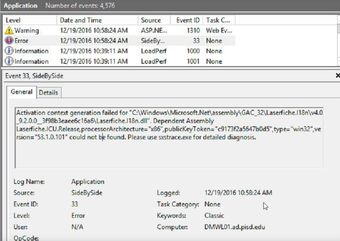Select the General tab

[x=21, y=92]
